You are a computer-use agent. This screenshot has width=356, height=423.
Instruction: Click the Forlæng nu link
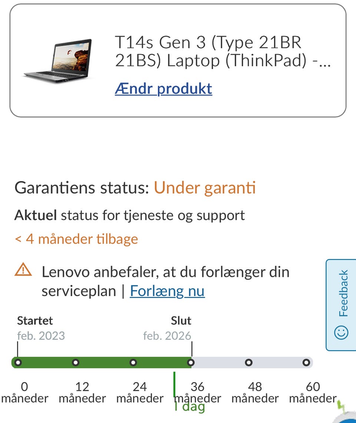167,291
